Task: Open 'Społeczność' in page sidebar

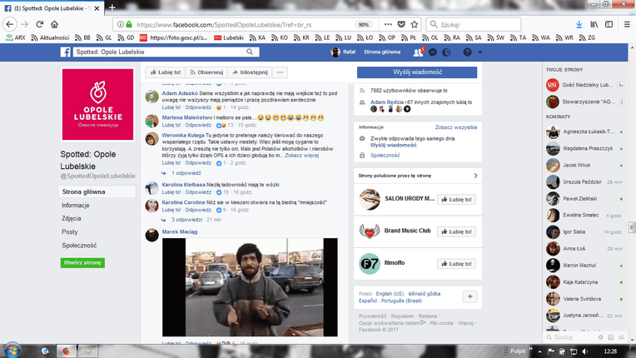Action: 79,246
